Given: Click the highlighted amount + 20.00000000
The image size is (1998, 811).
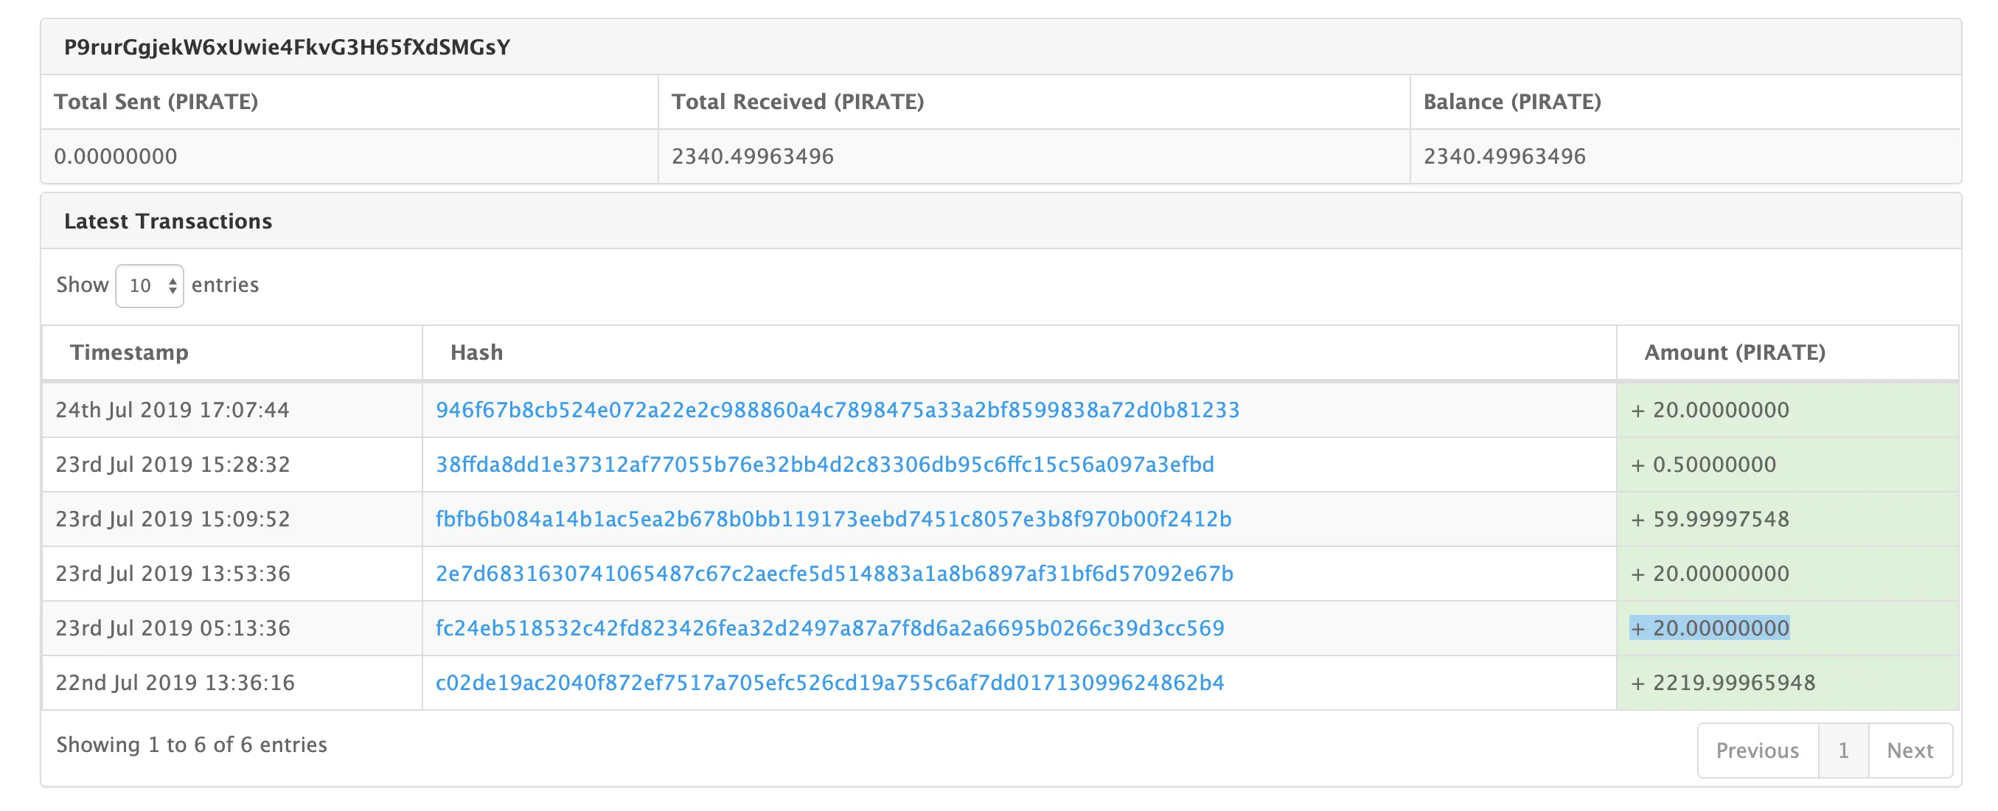Looking at the screenshot, I should [1710, 628].
